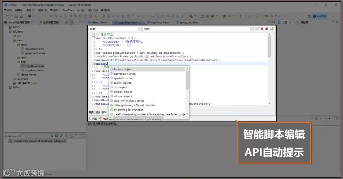Choose 'global : object' suggestion
The width and height of the screenshot is (343, 179).
(147, 92)
